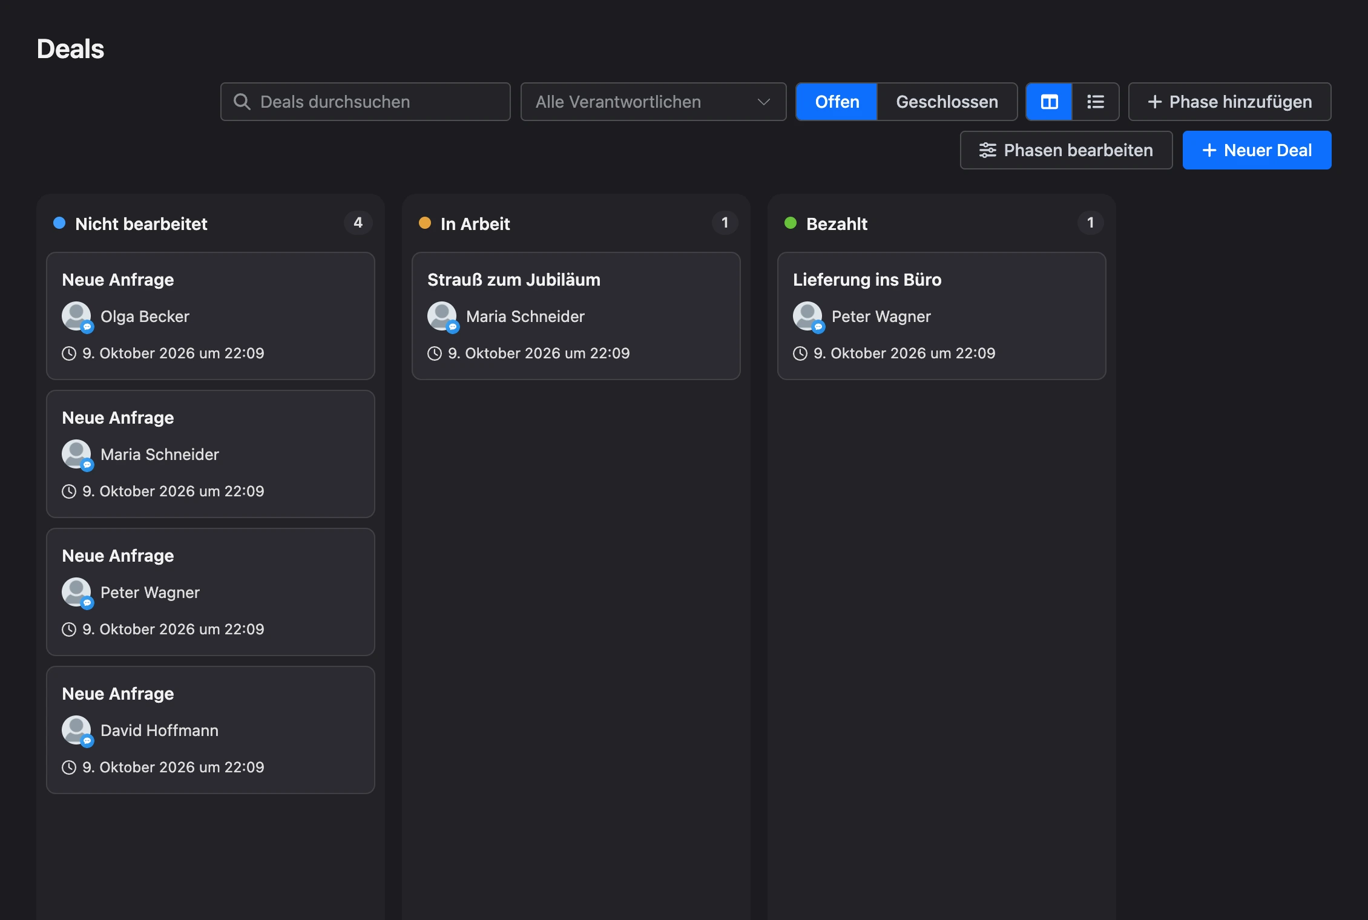Click Peter Wagner name in Neue Anfrage card

click(x=150, y=593)
